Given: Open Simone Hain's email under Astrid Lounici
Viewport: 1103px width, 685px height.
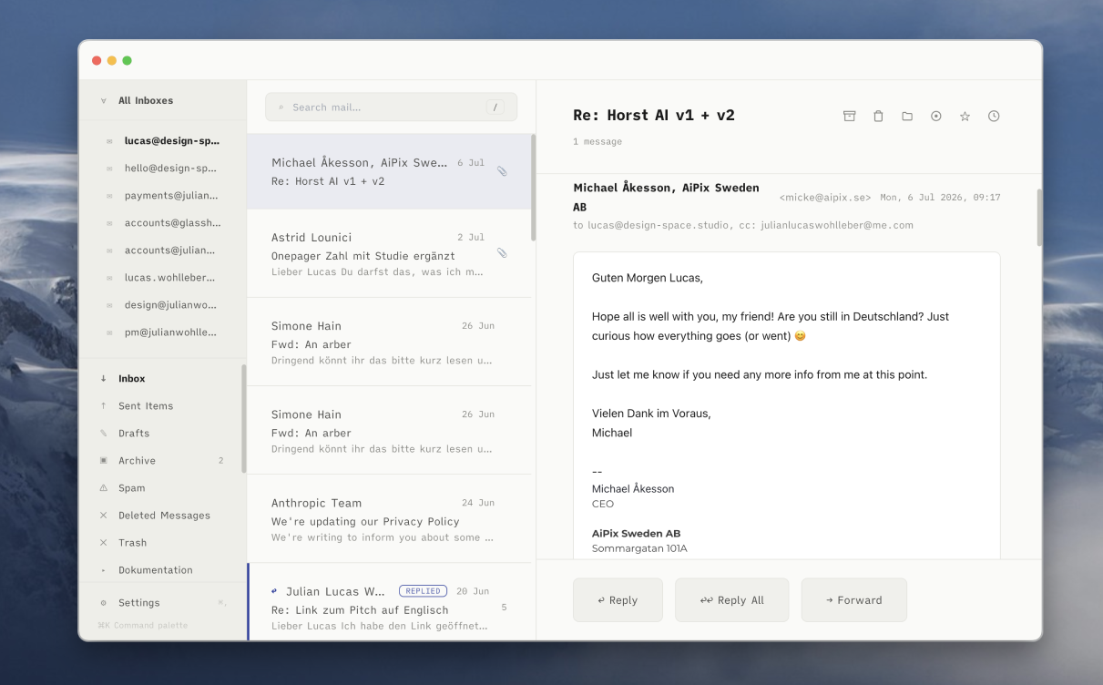Looking at the screenshot, I should [389, 342].
